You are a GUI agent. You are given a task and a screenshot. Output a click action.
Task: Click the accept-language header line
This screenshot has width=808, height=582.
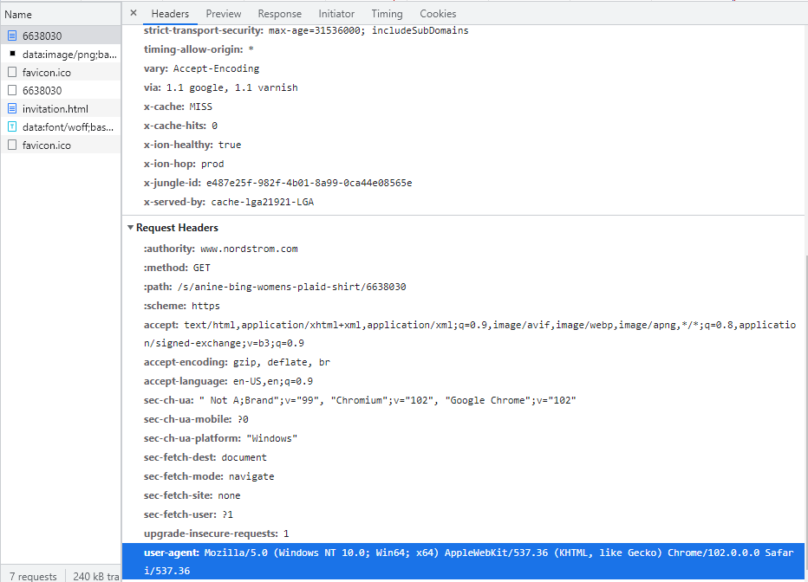click(228, 381)
